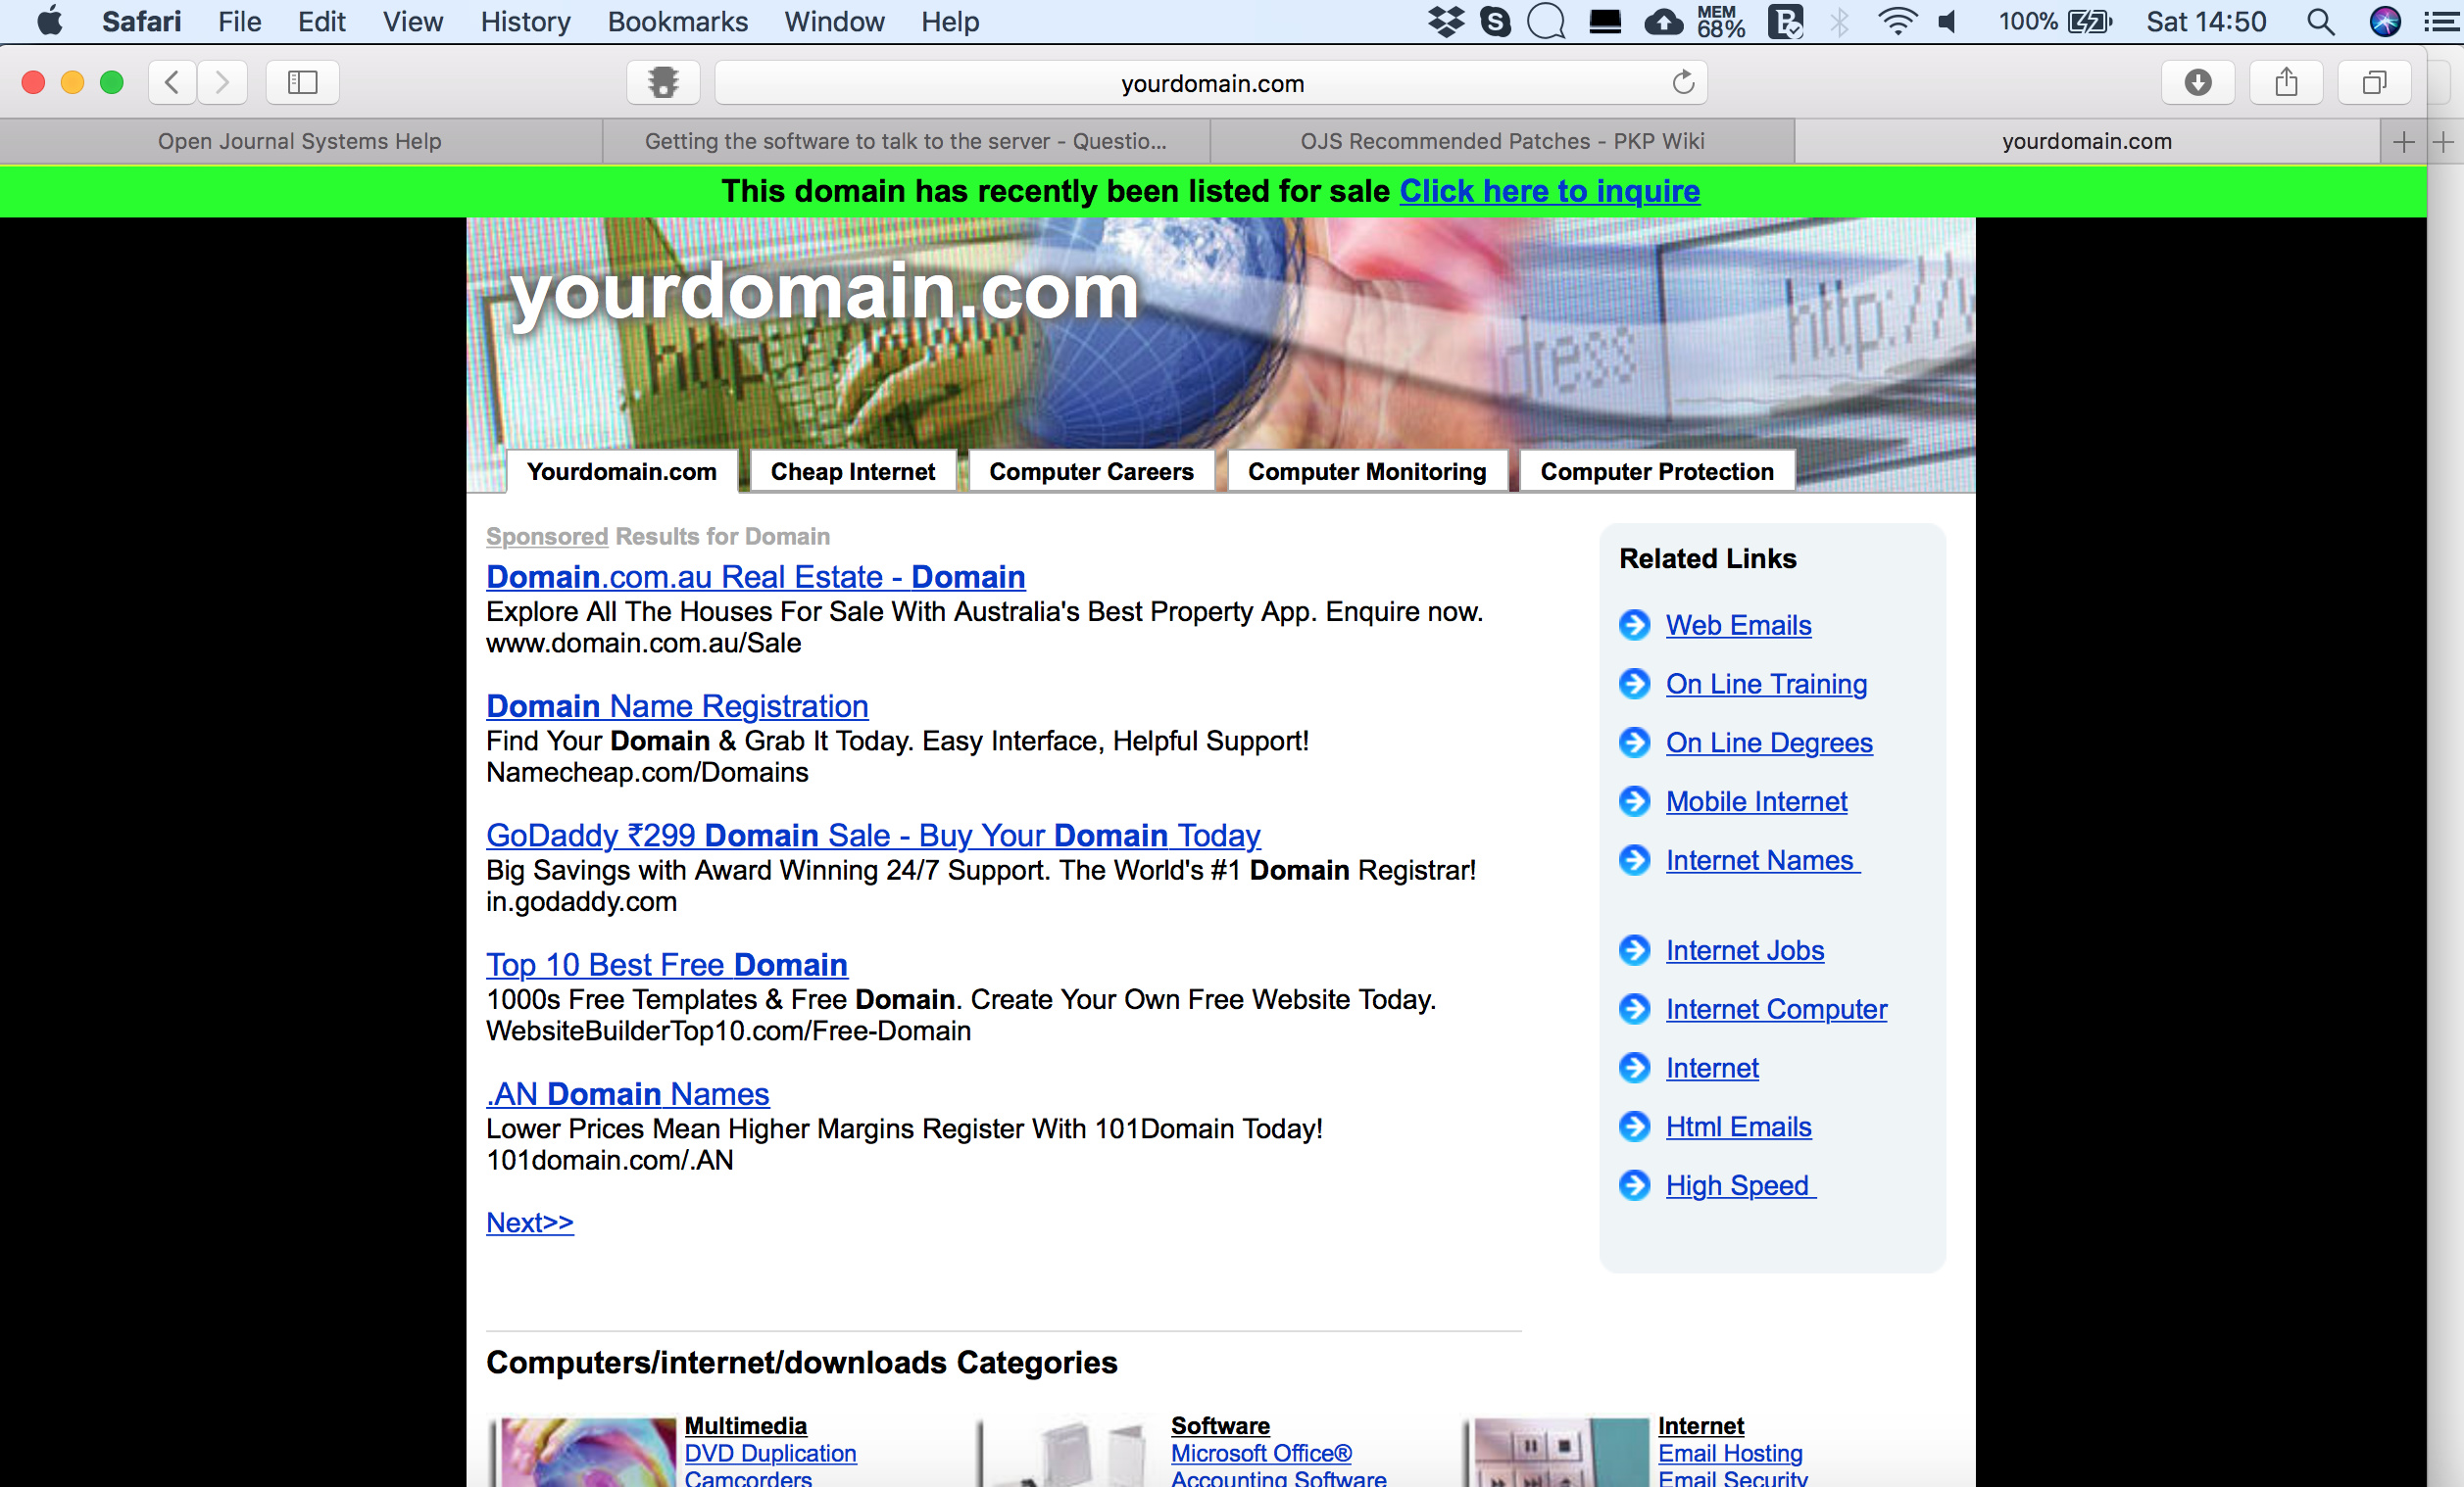Click the Sponsored link above results

point(547,537)
